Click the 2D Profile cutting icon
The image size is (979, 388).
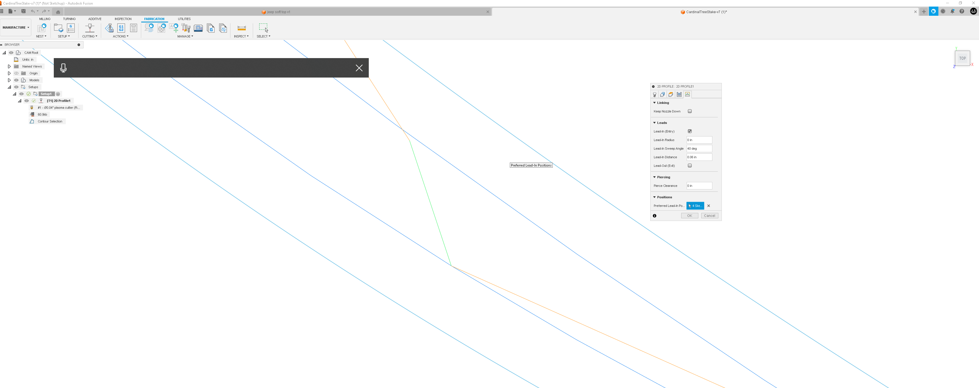click(x=90, y=28)
